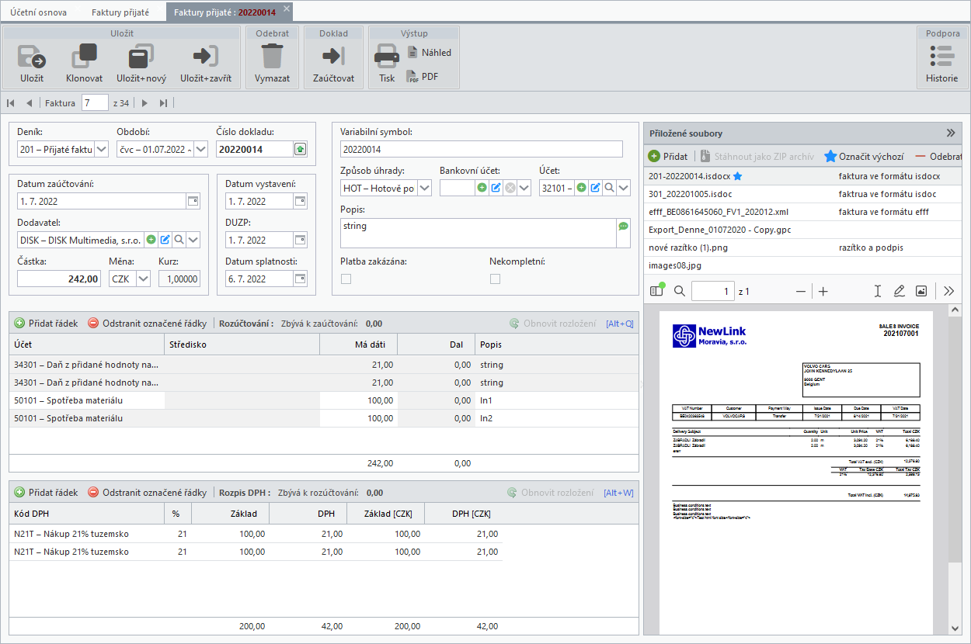The height and width of the screenshot is (644, 971).
Task: Jump to the last invoice record
Action: click(x=163, y=102)
